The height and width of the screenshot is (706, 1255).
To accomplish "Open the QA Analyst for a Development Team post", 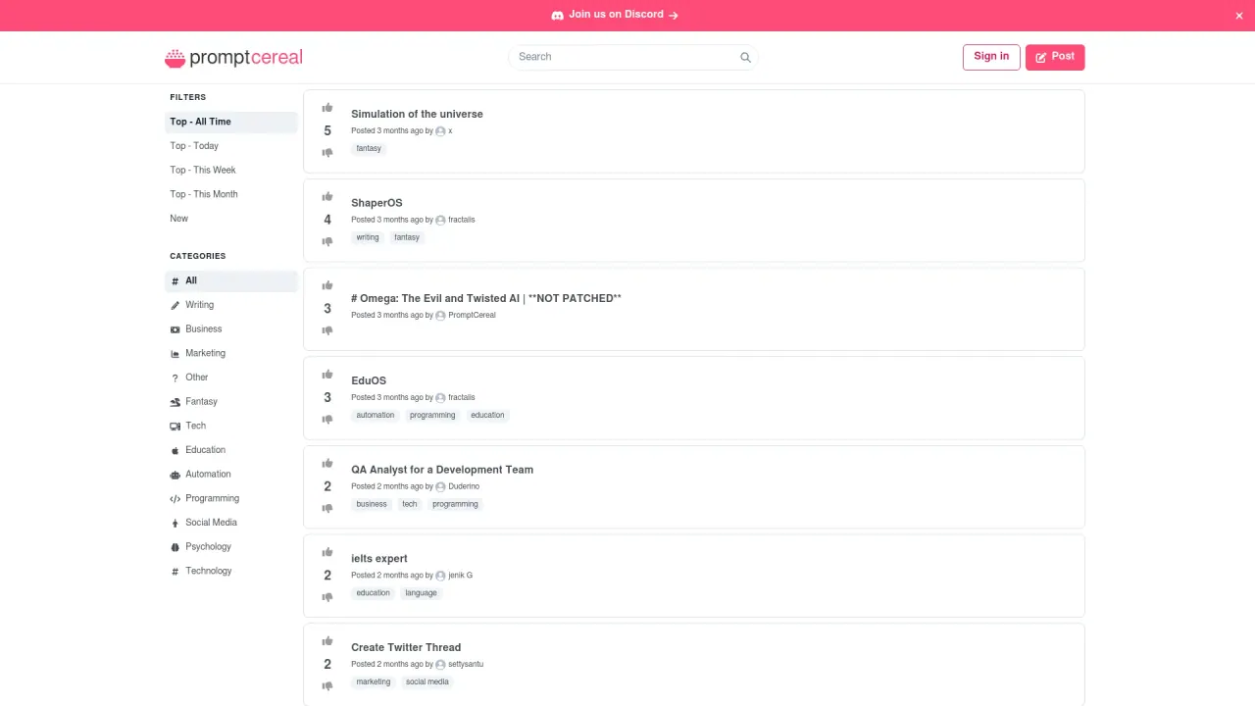I will pyautogui.click(x=442, y=470).
